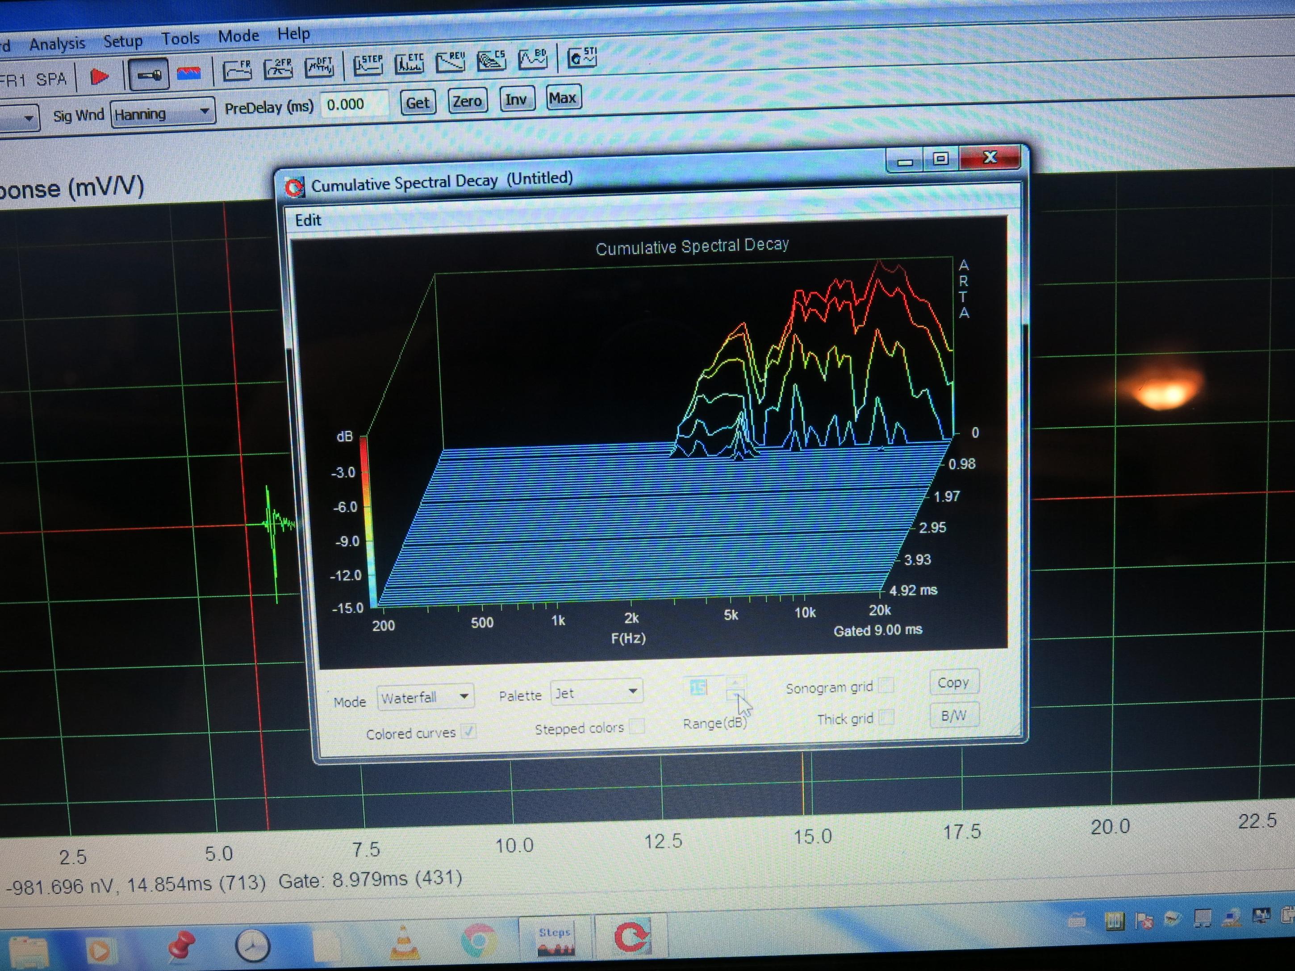
Task: Click the blue-red spectrum display icon
Action: click(188, 73)
